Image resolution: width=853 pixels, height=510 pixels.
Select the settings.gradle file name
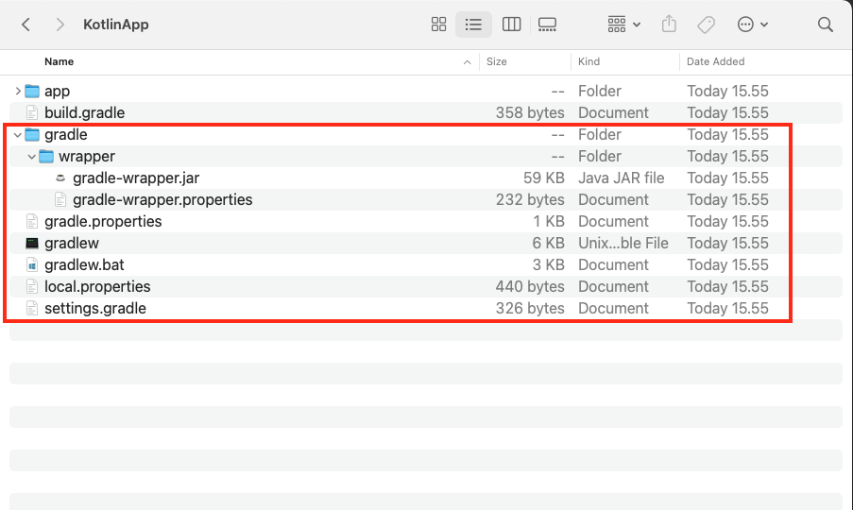click(95, 308)
